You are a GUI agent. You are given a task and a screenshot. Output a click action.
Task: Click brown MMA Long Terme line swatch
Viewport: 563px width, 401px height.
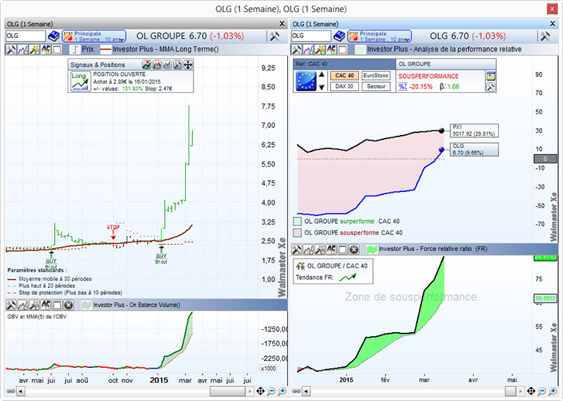[x=105, y=49]
